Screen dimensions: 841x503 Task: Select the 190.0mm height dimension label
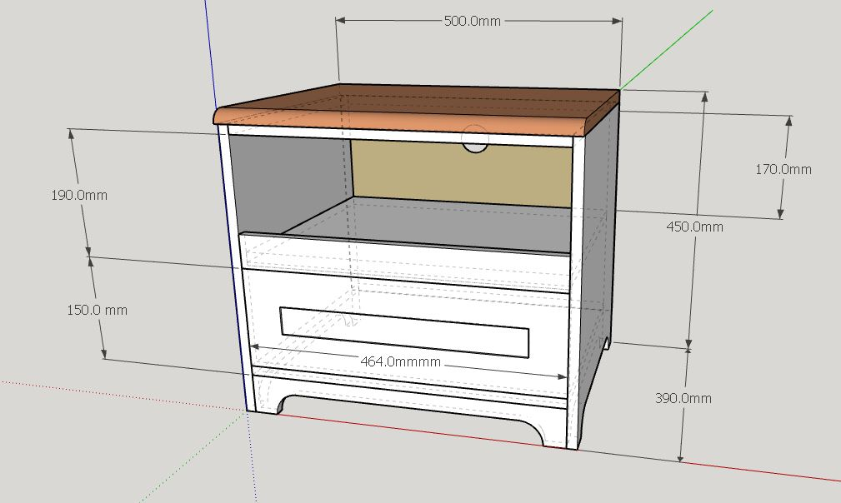point(79,195)
